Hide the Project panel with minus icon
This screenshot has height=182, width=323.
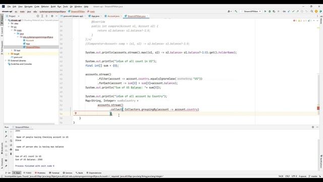[x=57, y=16]
